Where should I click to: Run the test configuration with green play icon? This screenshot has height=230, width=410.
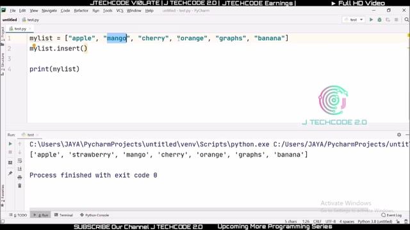point(371,20)
